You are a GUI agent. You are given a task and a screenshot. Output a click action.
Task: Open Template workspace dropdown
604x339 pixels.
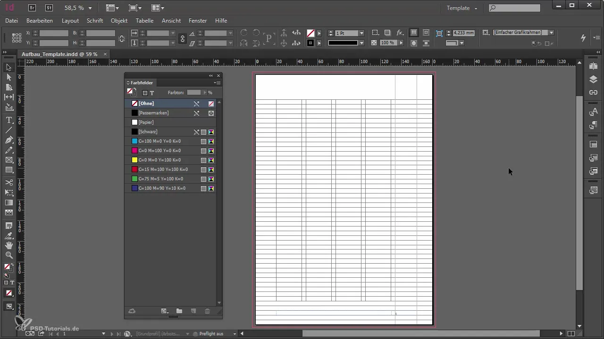(462, 8)
